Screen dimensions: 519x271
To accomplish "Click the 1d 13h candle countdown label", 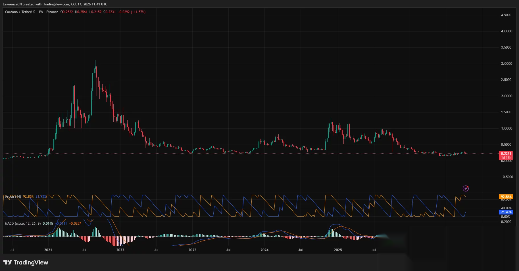I will [x=506, y=158].
